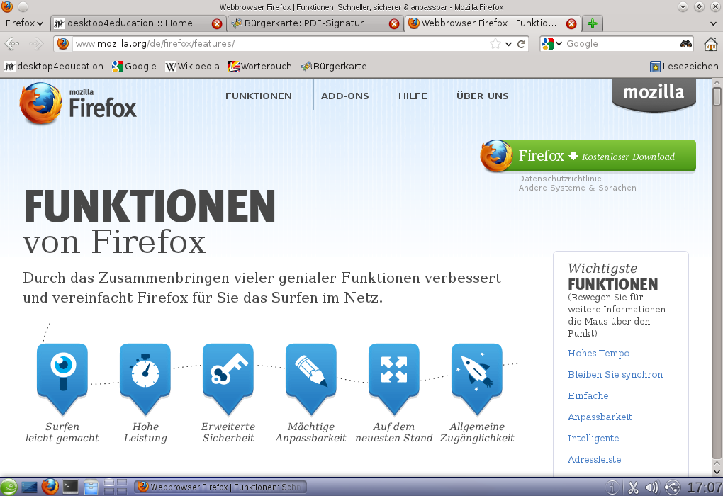The height and width of the screenshot is (496, 723).
Task: Click the Firefox Kostenloser Download button
Action: tap(588, 156)
